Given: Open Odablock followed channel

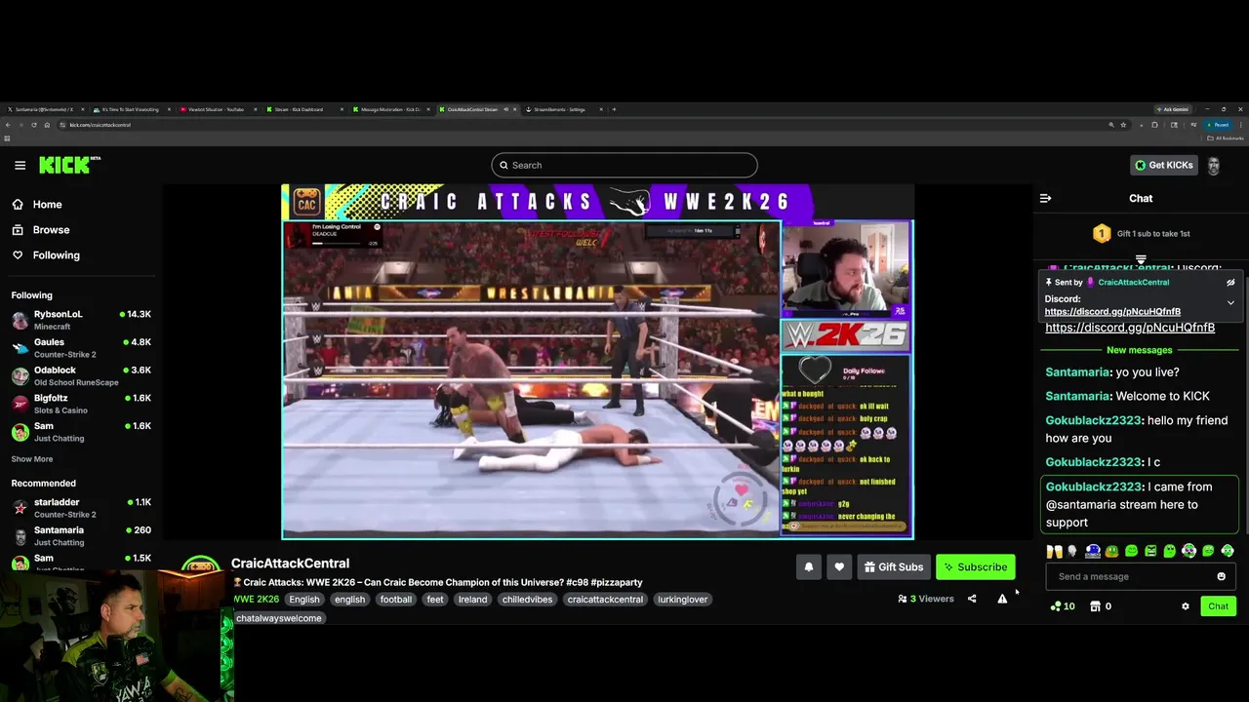Looking at the screenshot, I should pos(81,375).
